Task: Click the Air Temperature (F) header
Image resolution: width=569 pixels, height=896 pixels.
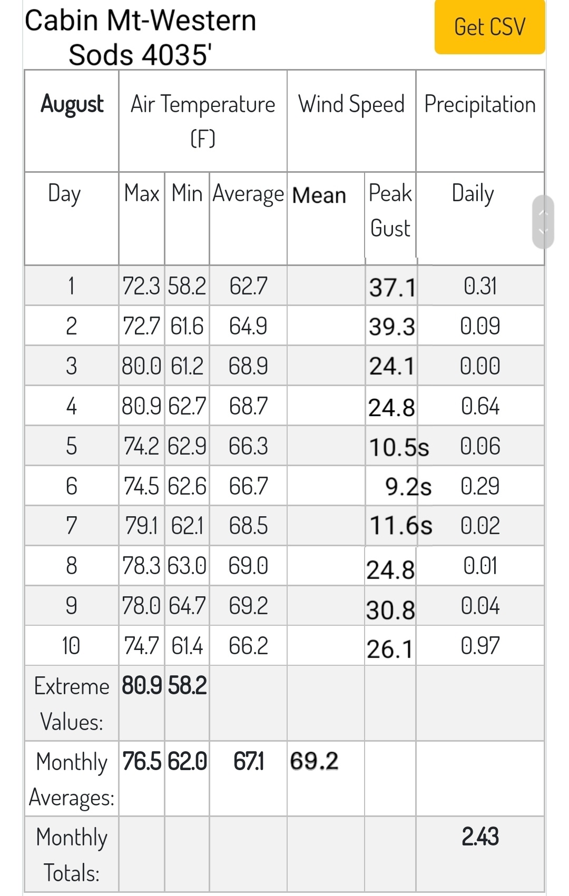Action: point(203,121)
